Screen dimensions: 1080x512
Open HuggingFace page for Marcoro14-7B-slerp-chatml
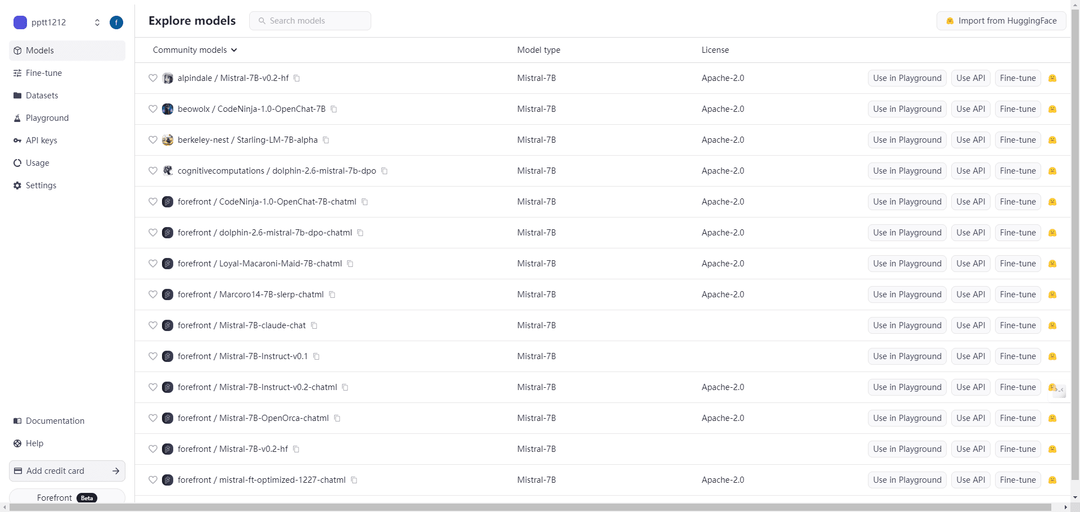click(1052, 294)
